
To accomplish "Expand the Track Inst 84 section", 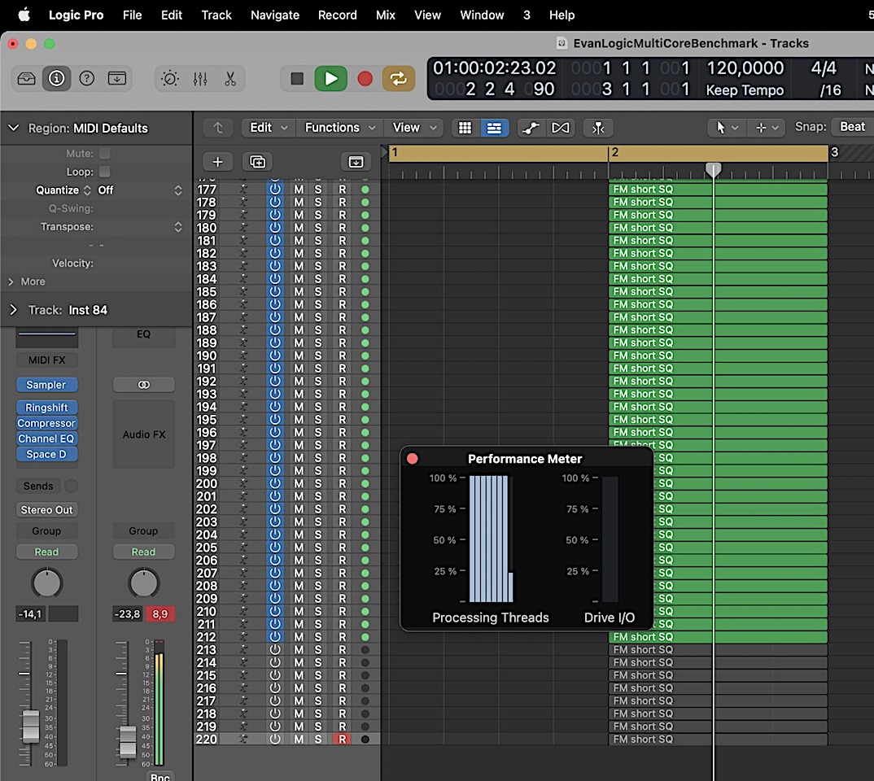I will pyautogui.click(x=13, y=310).
